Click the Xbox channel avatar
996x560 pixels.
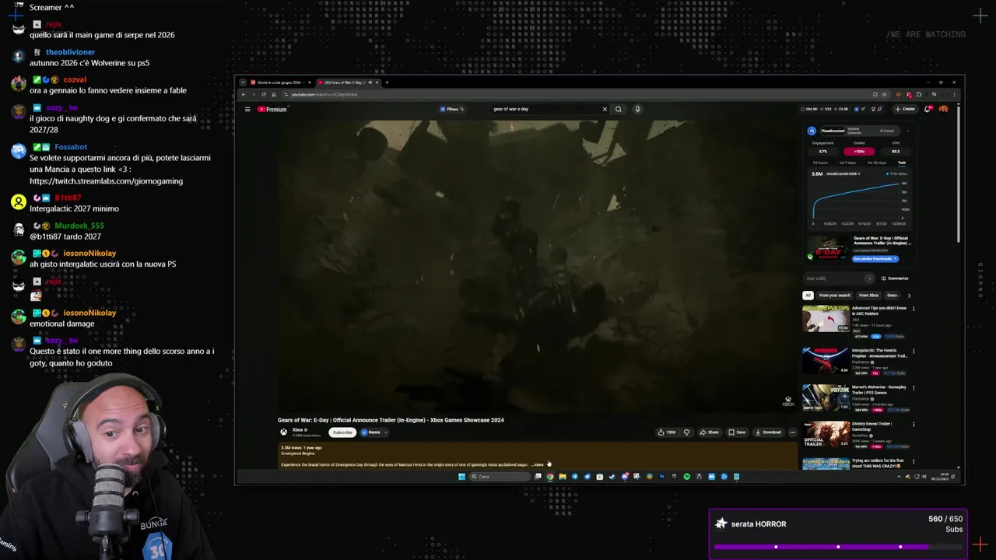point(284,432)
